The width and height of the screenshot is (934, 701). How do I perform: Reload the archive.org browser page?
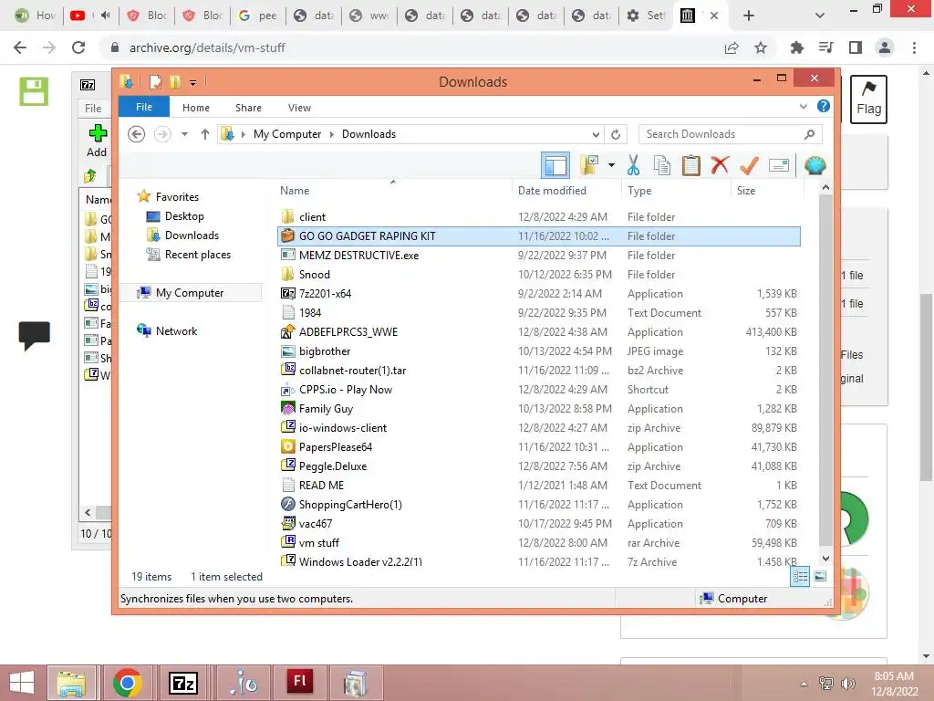pos(78,47)
